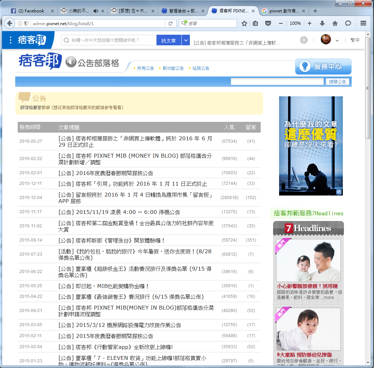Screen dimensions: 374x368
Task: Switch to the [感想] 佐々木 tab
Action: 133,11
